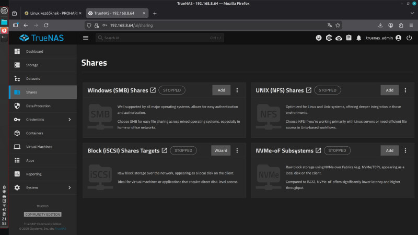The width and height of the screenshot is (418, 235).
Task: Add a new NVMe-oF subsystem
Action: pyautogui.click(x=389, y=150)
